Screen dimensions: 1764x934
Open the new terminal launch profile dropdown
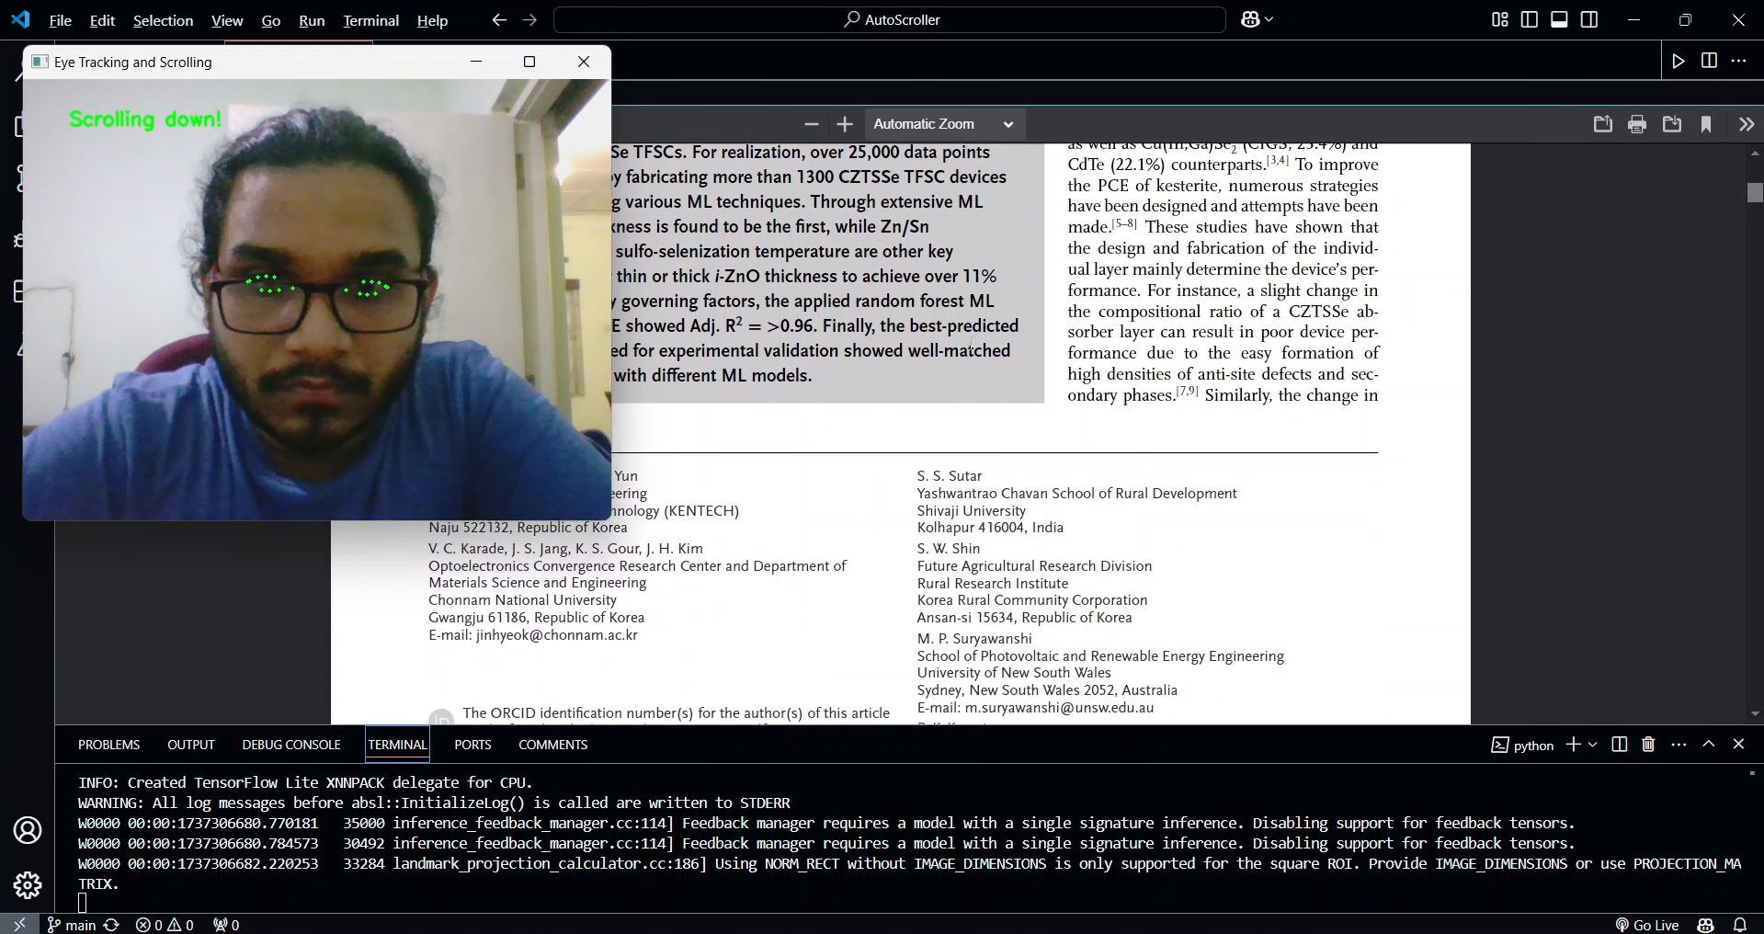[x=1593, y=745]
